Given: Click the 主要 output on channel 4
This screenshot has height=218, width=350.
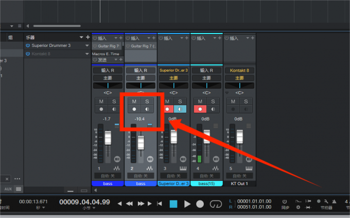Looking at the screenshot, I should pos(206,78).
